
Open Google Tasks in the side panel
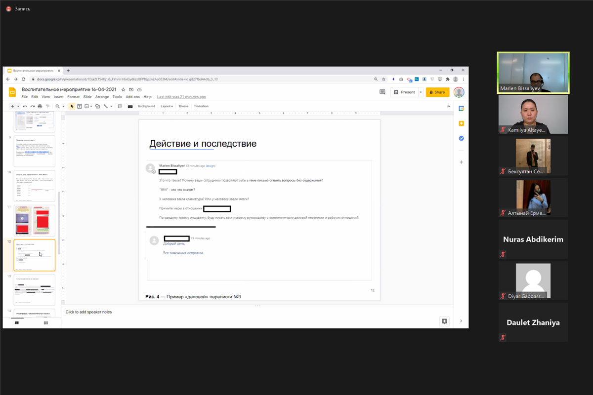(x=461, y=138)
